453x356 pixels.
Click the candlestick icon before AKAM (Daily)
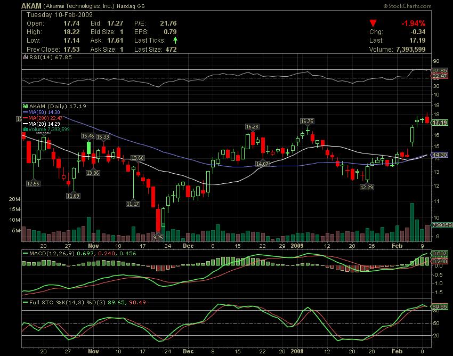[26, 107]
